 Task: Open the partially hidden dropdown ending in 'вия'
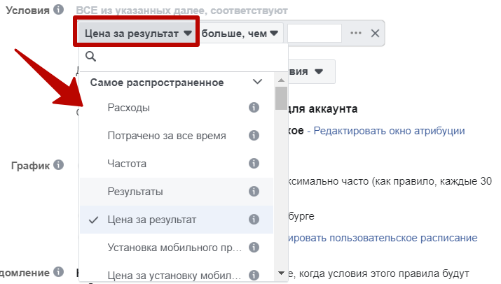(x=311, y=71)
